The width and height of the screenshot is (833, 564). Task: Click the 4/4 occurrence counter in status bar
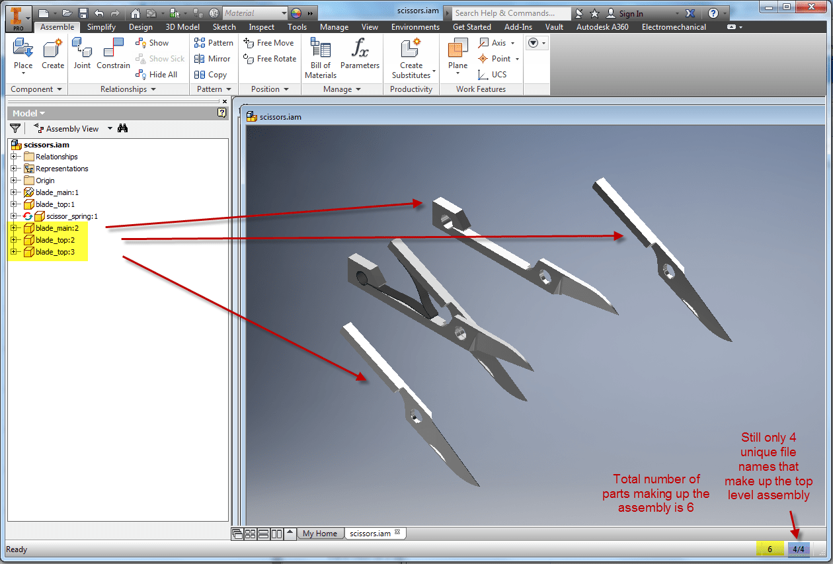click(x=799, y=548)
